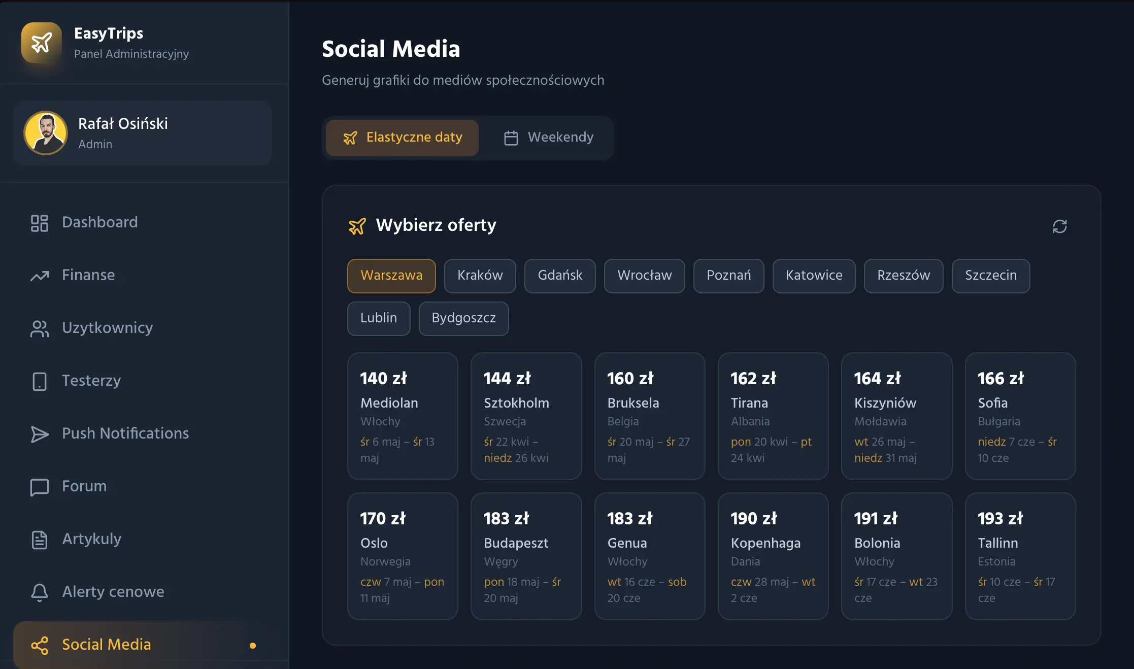Choose Katowice as departure city
This screenshot has width=1134, height=669.
(x=813, y=276)
